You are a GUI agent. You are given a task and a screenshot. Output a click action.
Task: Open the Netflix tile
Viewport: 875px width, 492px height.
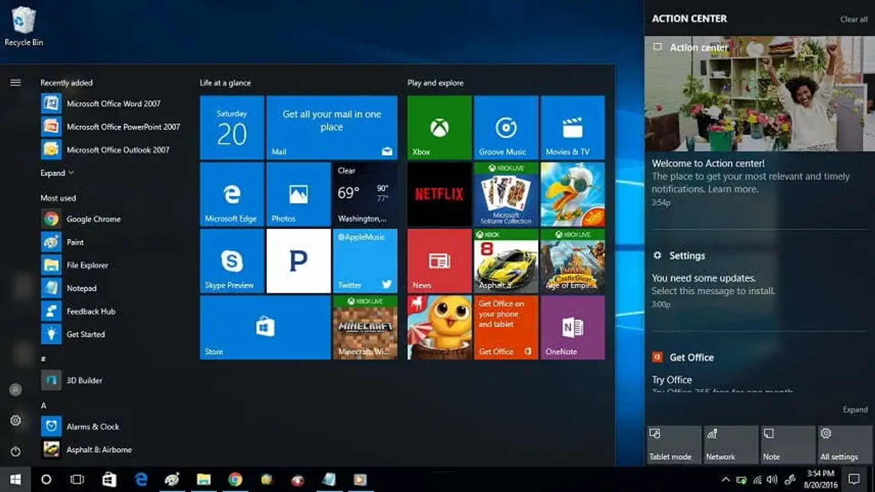pos(439,194)
